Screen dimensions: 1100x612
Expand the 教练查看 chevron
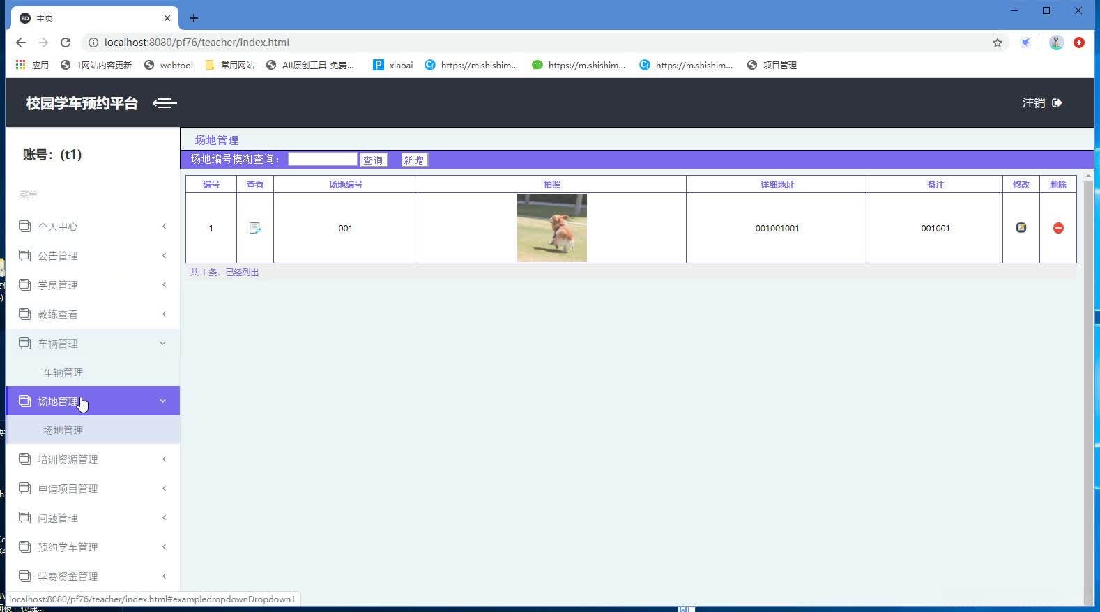(x=164, y=314)
